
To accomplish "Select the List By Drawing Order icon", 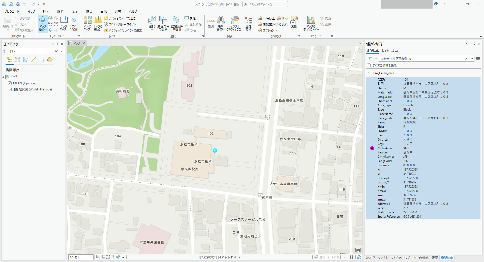I will pos(10,60).
